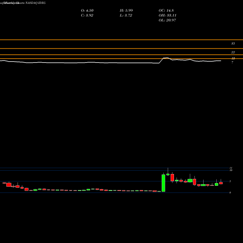The height and width of the screenshot is (243, 243).
Task: Select the OL: 20.97 reading
Action: (167, 20)
